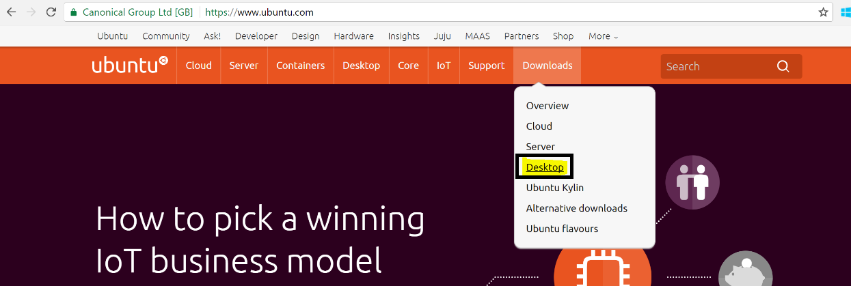
Task: Open Support section in navigation
Action: 487,66
